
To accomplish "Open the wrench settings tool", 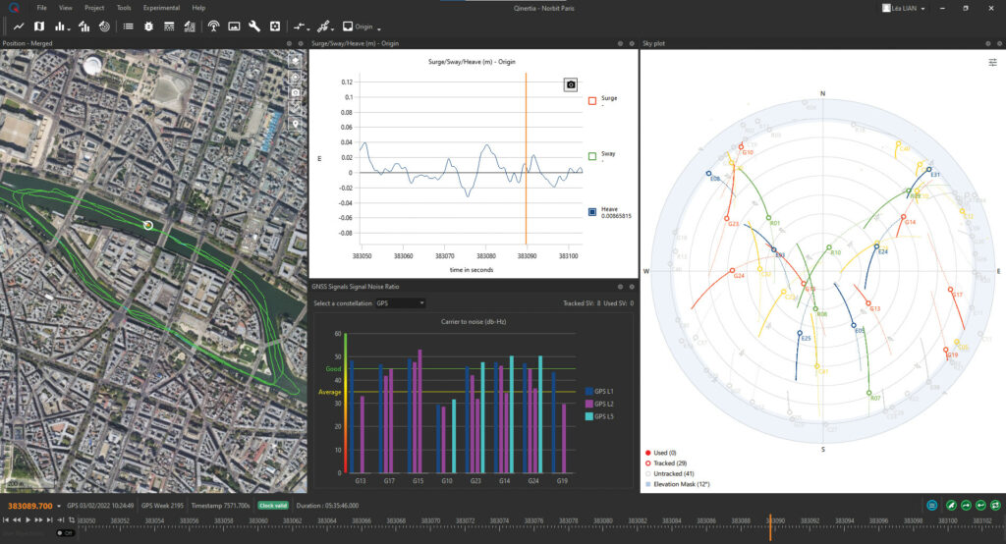I will 254,27.
